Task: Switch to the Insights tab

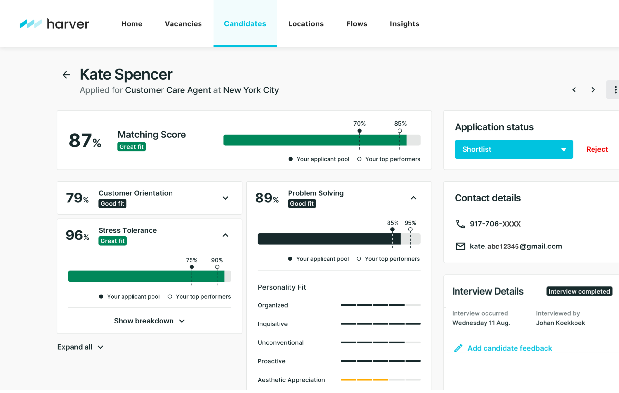Action: point(404,24)
